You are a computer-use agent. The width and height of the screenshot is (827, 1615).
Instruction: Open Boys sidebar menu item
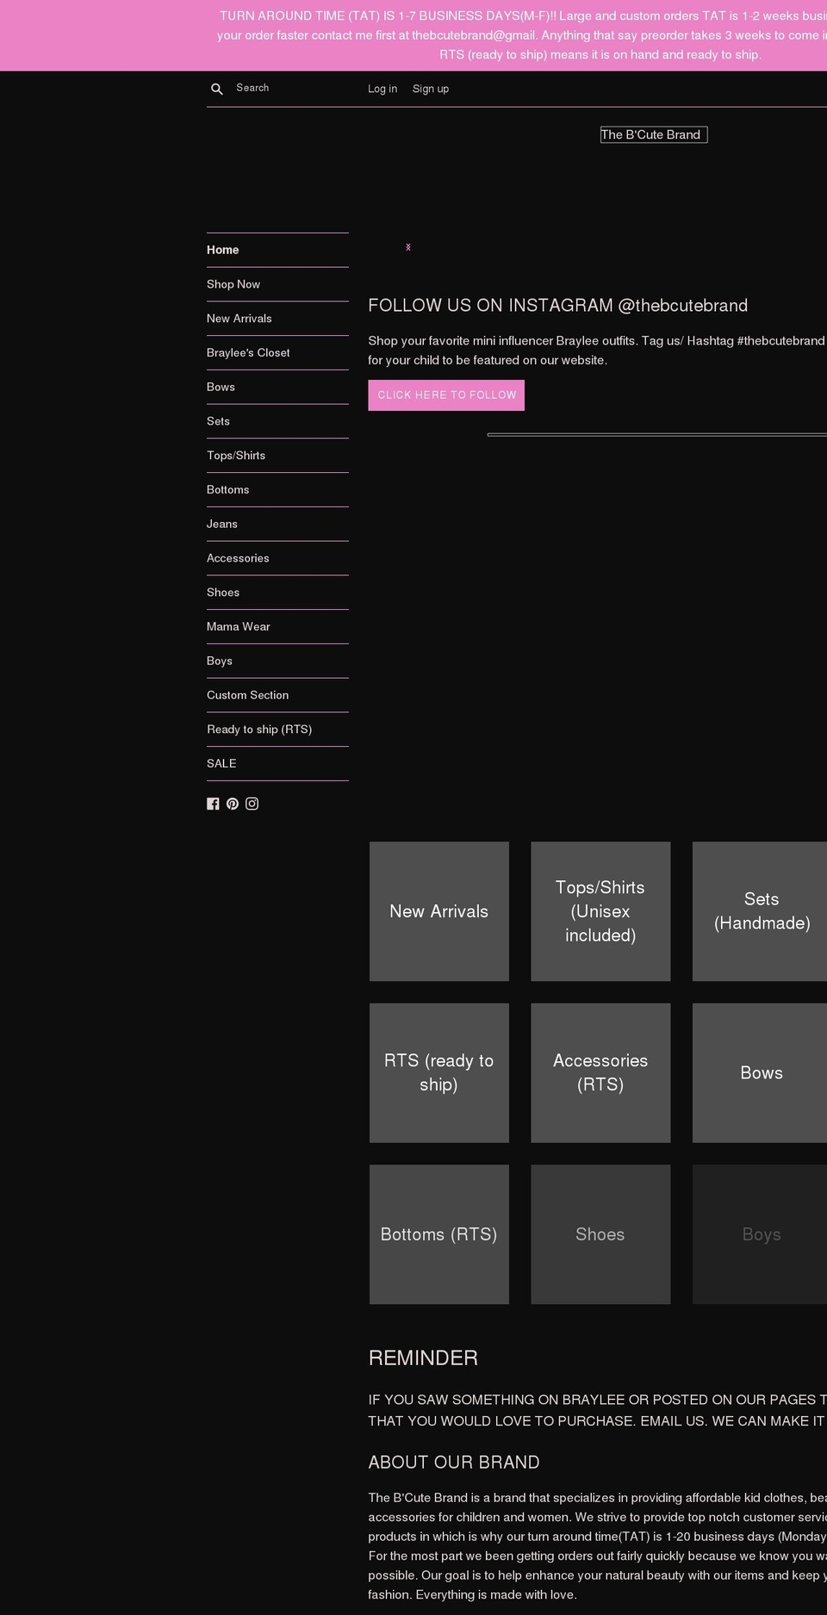[277, 661]
